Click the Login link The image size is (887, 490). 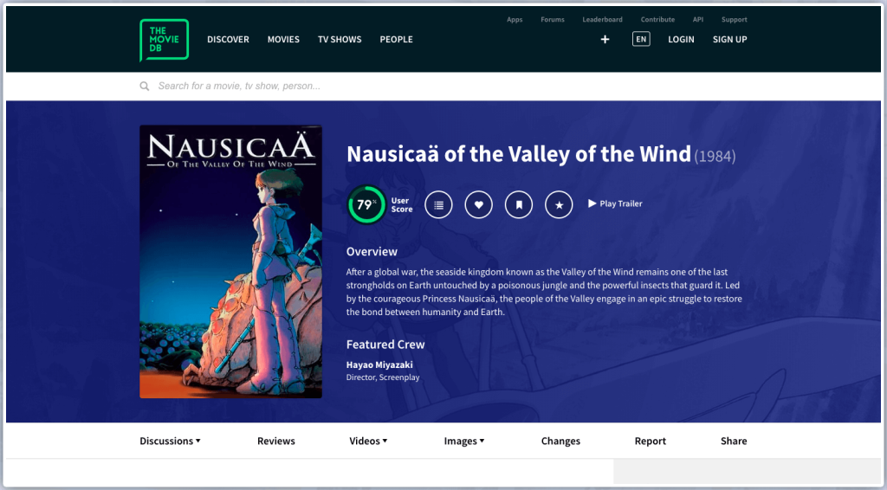[x=681, y=40]
